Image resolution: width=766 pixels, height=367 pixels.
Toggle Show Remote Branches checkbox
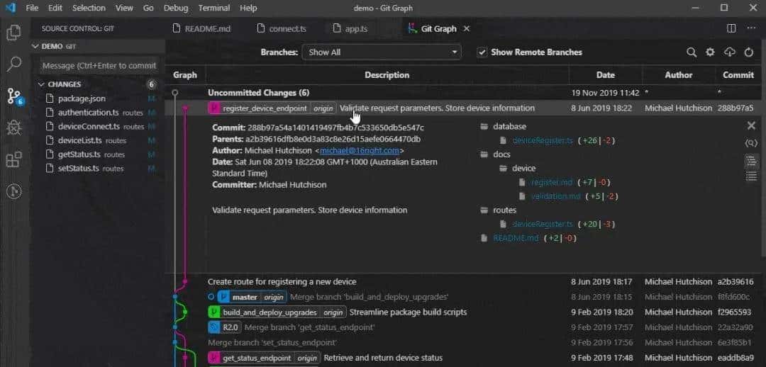[482, 52]
